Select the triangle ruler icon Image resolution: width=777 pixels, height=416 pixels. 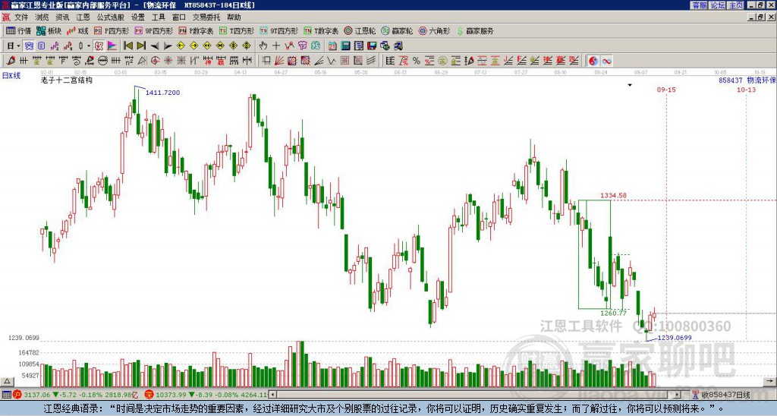[x=142, y=61]
